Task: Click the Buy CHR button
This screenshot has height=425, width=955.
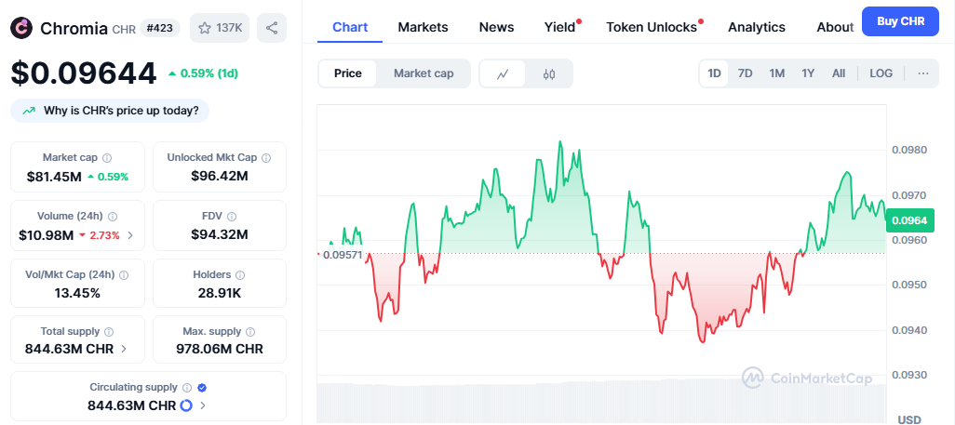Action: pos(900,21)
